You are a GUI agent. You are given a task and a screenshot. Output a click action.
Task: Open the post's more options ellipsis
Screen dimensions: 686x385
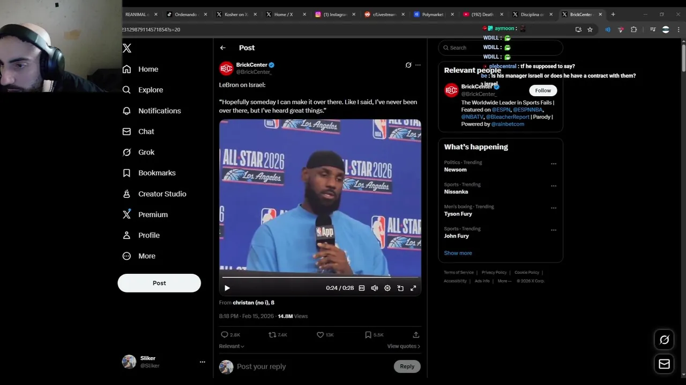coord(418,65)
